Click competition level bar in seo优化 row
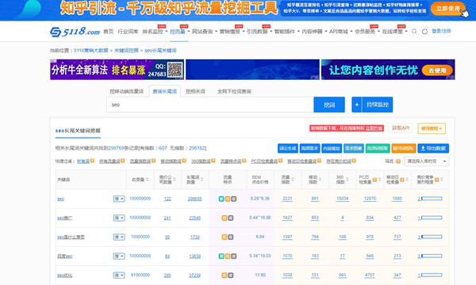This screenshot has height=285, width=476. point(432,275)
